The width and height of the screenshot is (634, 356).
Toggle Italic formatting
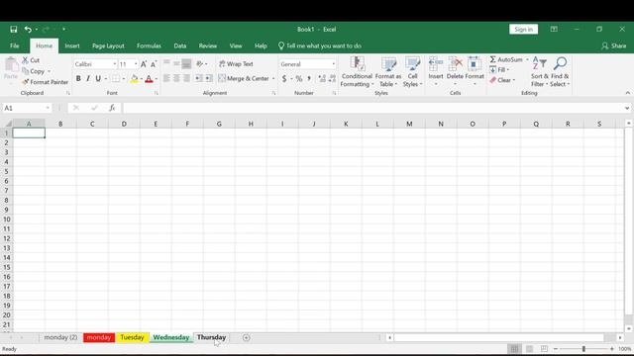[x=88, y=78]
